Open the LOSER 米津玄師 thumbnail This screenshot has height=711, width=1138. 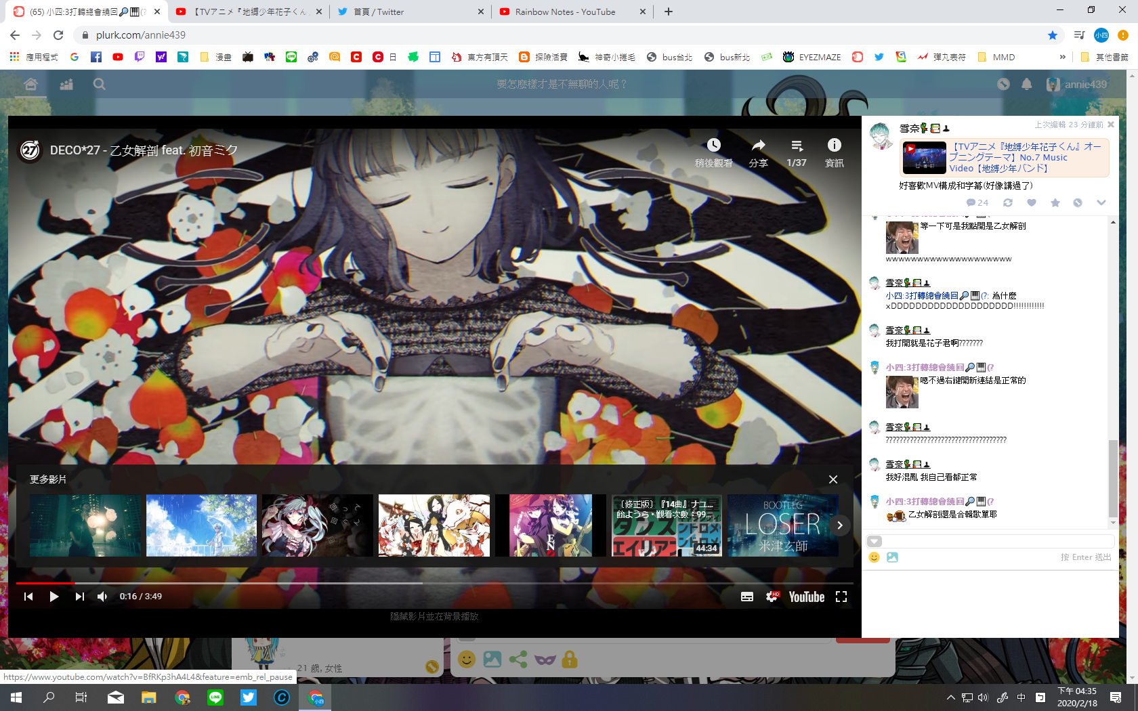(783, 525)
